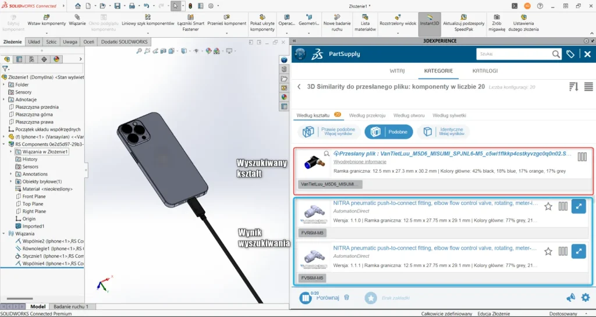Expand the FVS6M-M5 result details button

point(579,251)
